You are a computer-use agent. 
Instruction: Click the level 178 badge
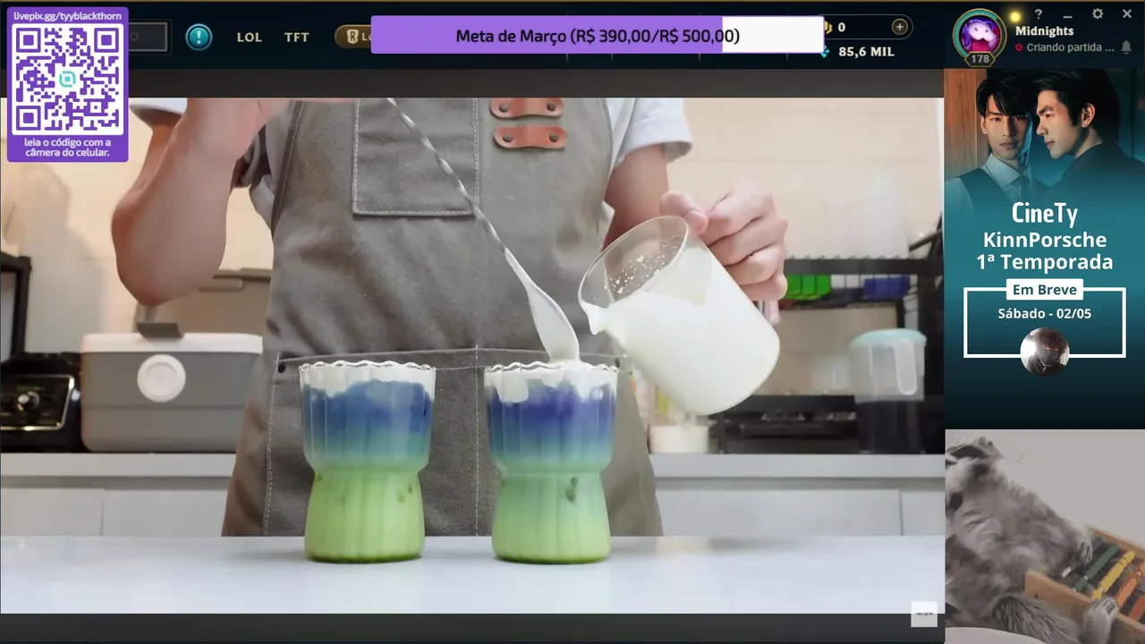(x=980, y=59)
